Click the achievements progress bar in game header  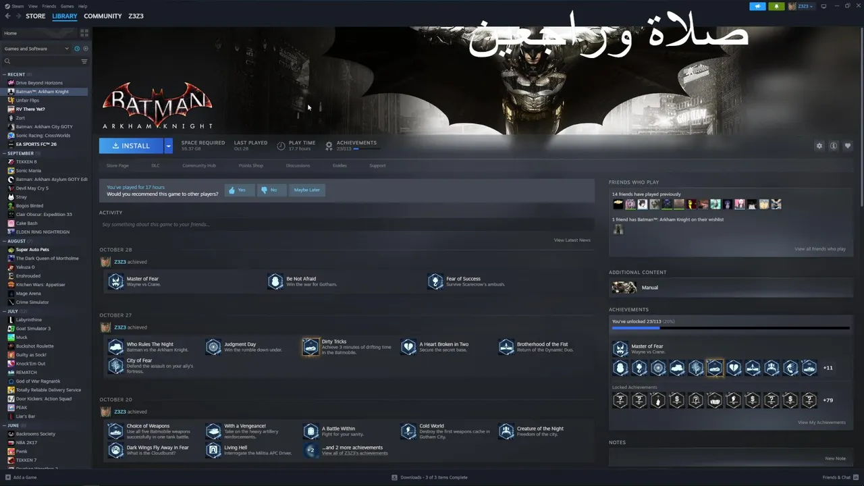(x=365, y=148)
